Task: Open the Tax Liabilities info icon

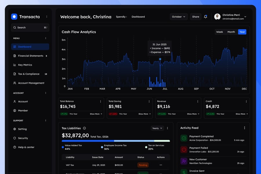Action: (84, 128)
